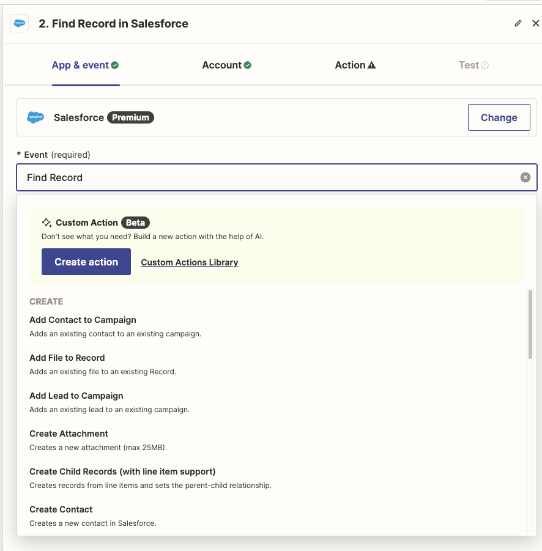Click 'Creates a new contact in Salesforce.'
The width and height of the screenshot is (542, 551).
93,523
